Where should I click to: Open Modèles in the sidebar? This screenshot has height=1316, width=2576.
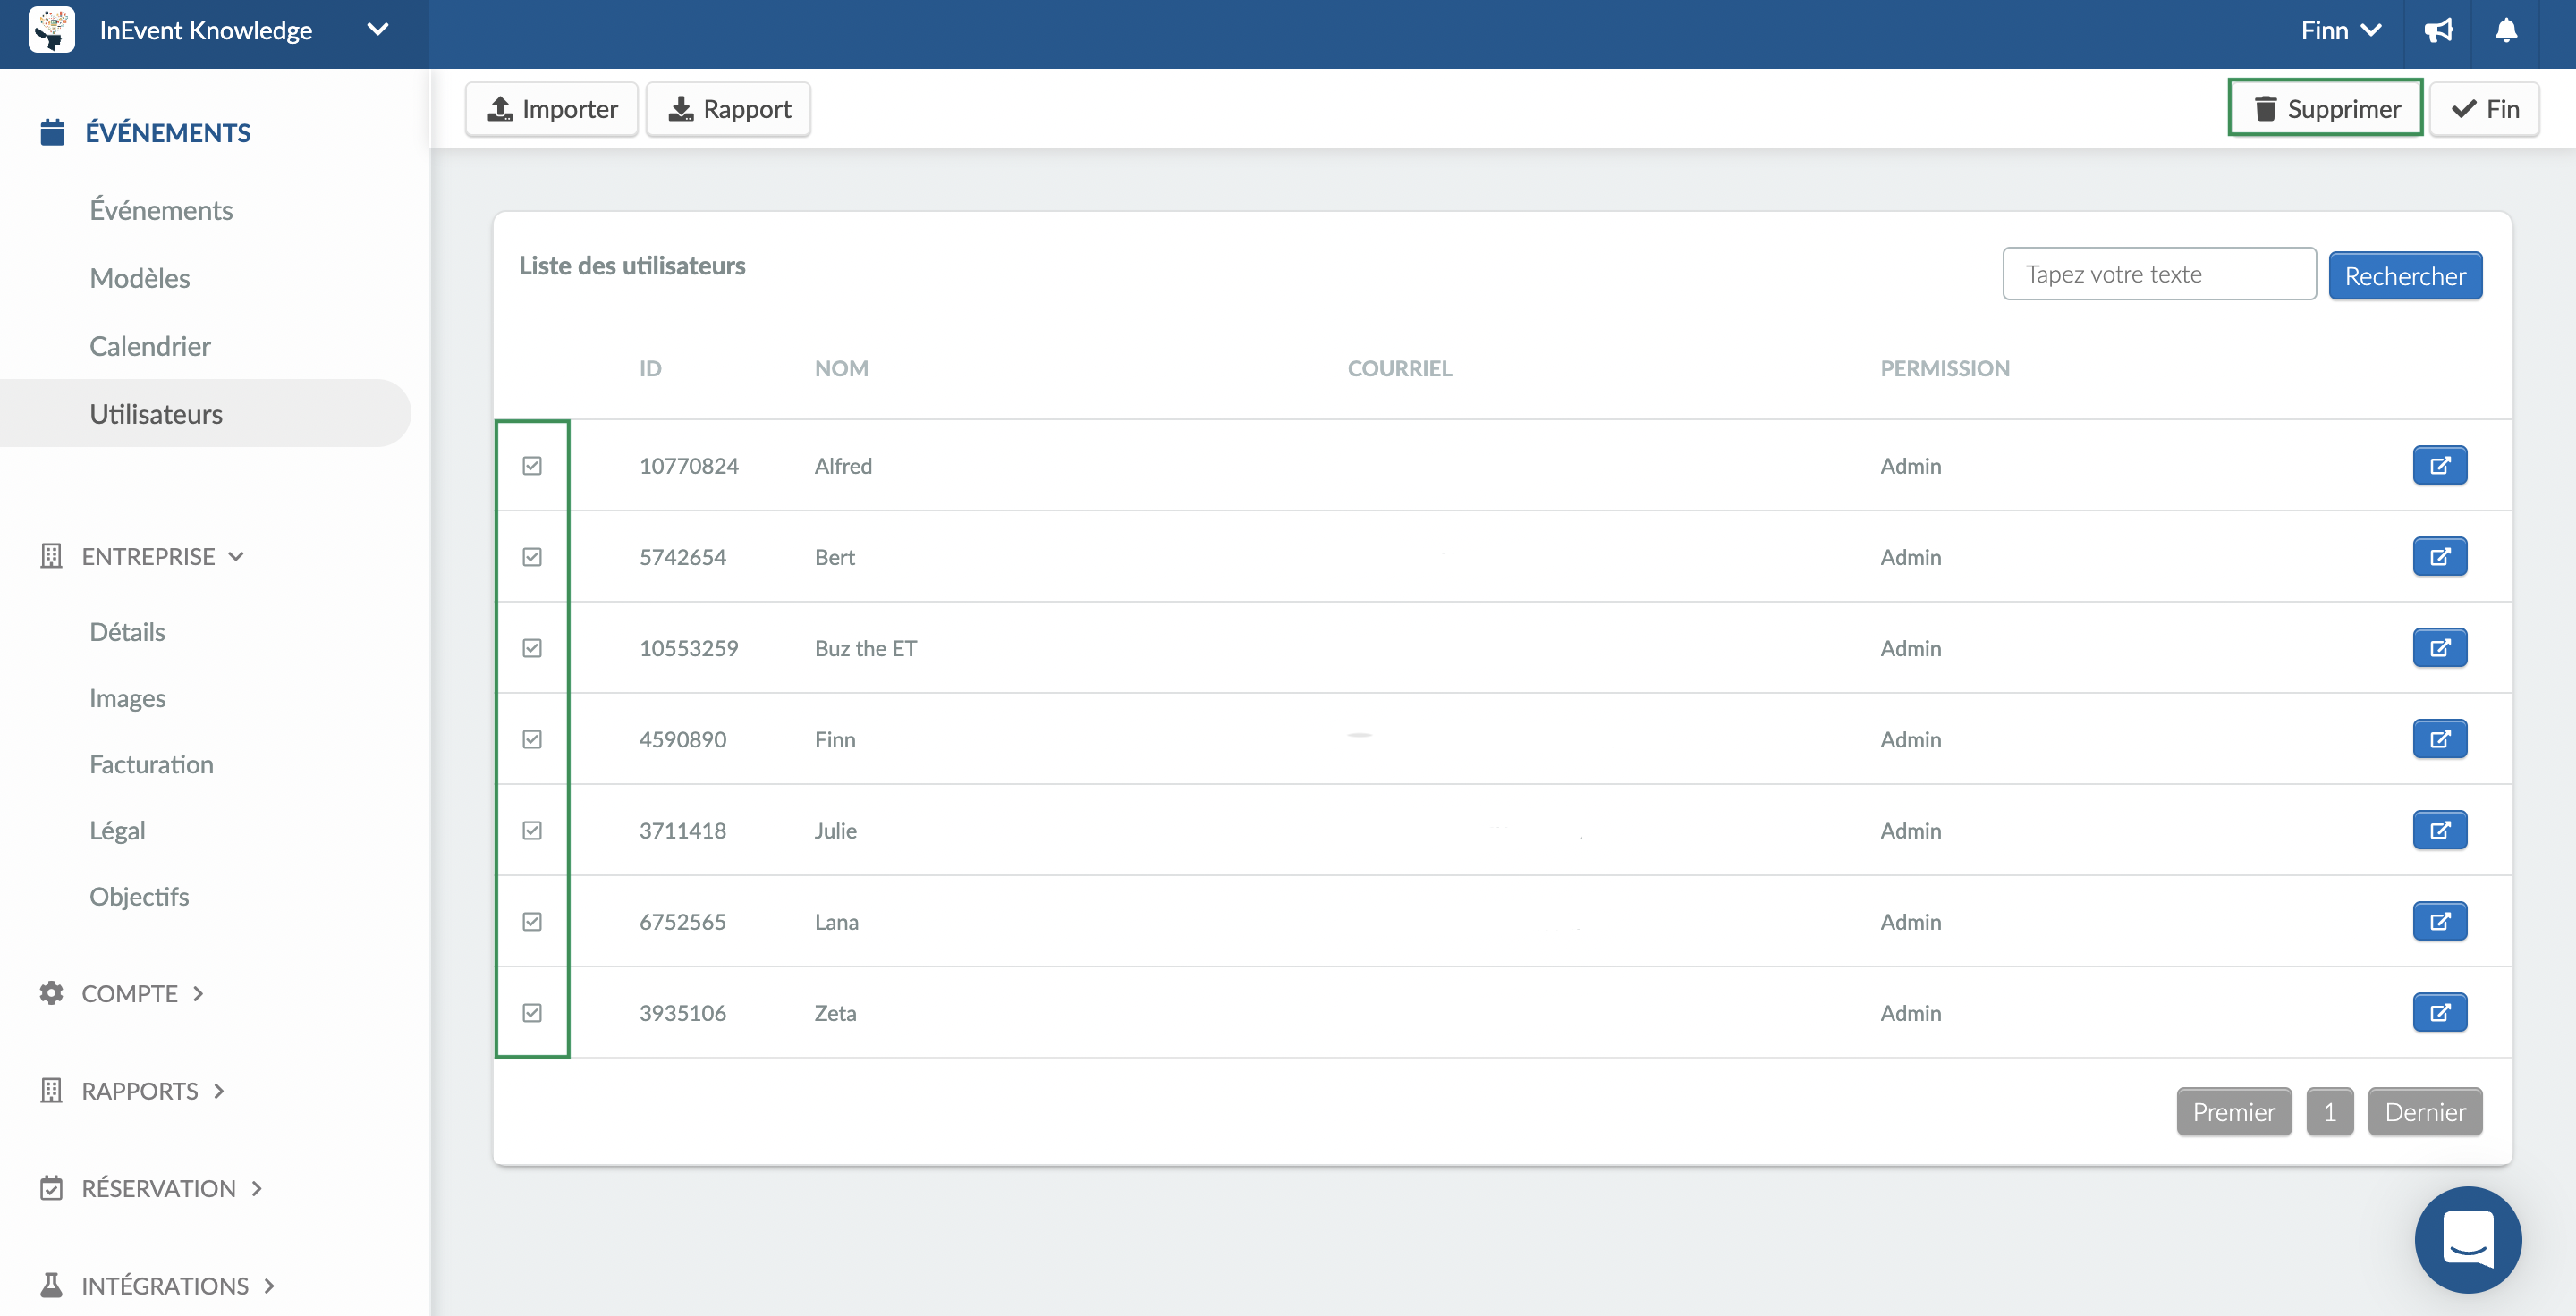click(140, 278)
